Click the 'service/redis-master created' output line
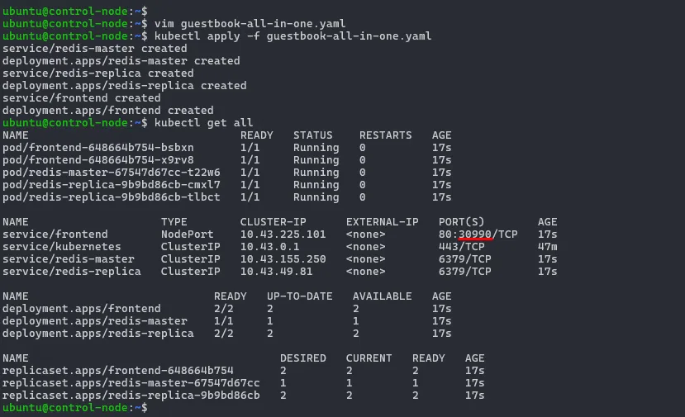The width and height of the screenshot is (685, 417). point(95,49)
